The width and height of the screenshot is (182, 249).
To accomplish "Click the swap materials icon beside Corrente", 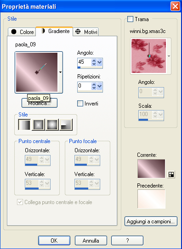I will [171, 175].
